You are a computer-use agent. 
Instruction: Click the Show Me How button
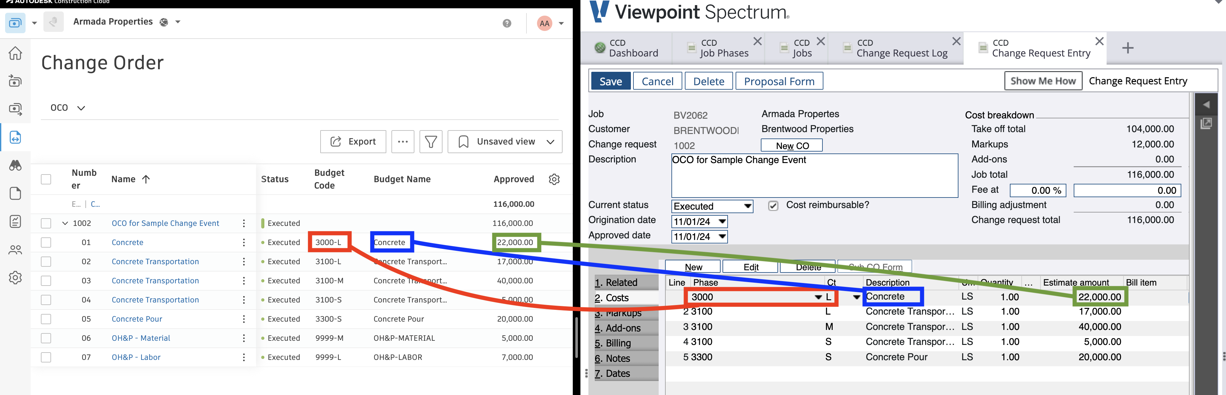click(x=1043, y=81)
